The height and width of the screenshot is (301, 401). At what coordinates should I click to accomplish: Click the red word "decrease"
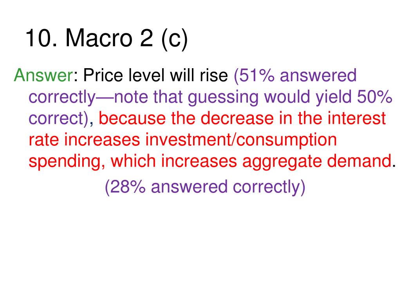(x=237, y=118)
